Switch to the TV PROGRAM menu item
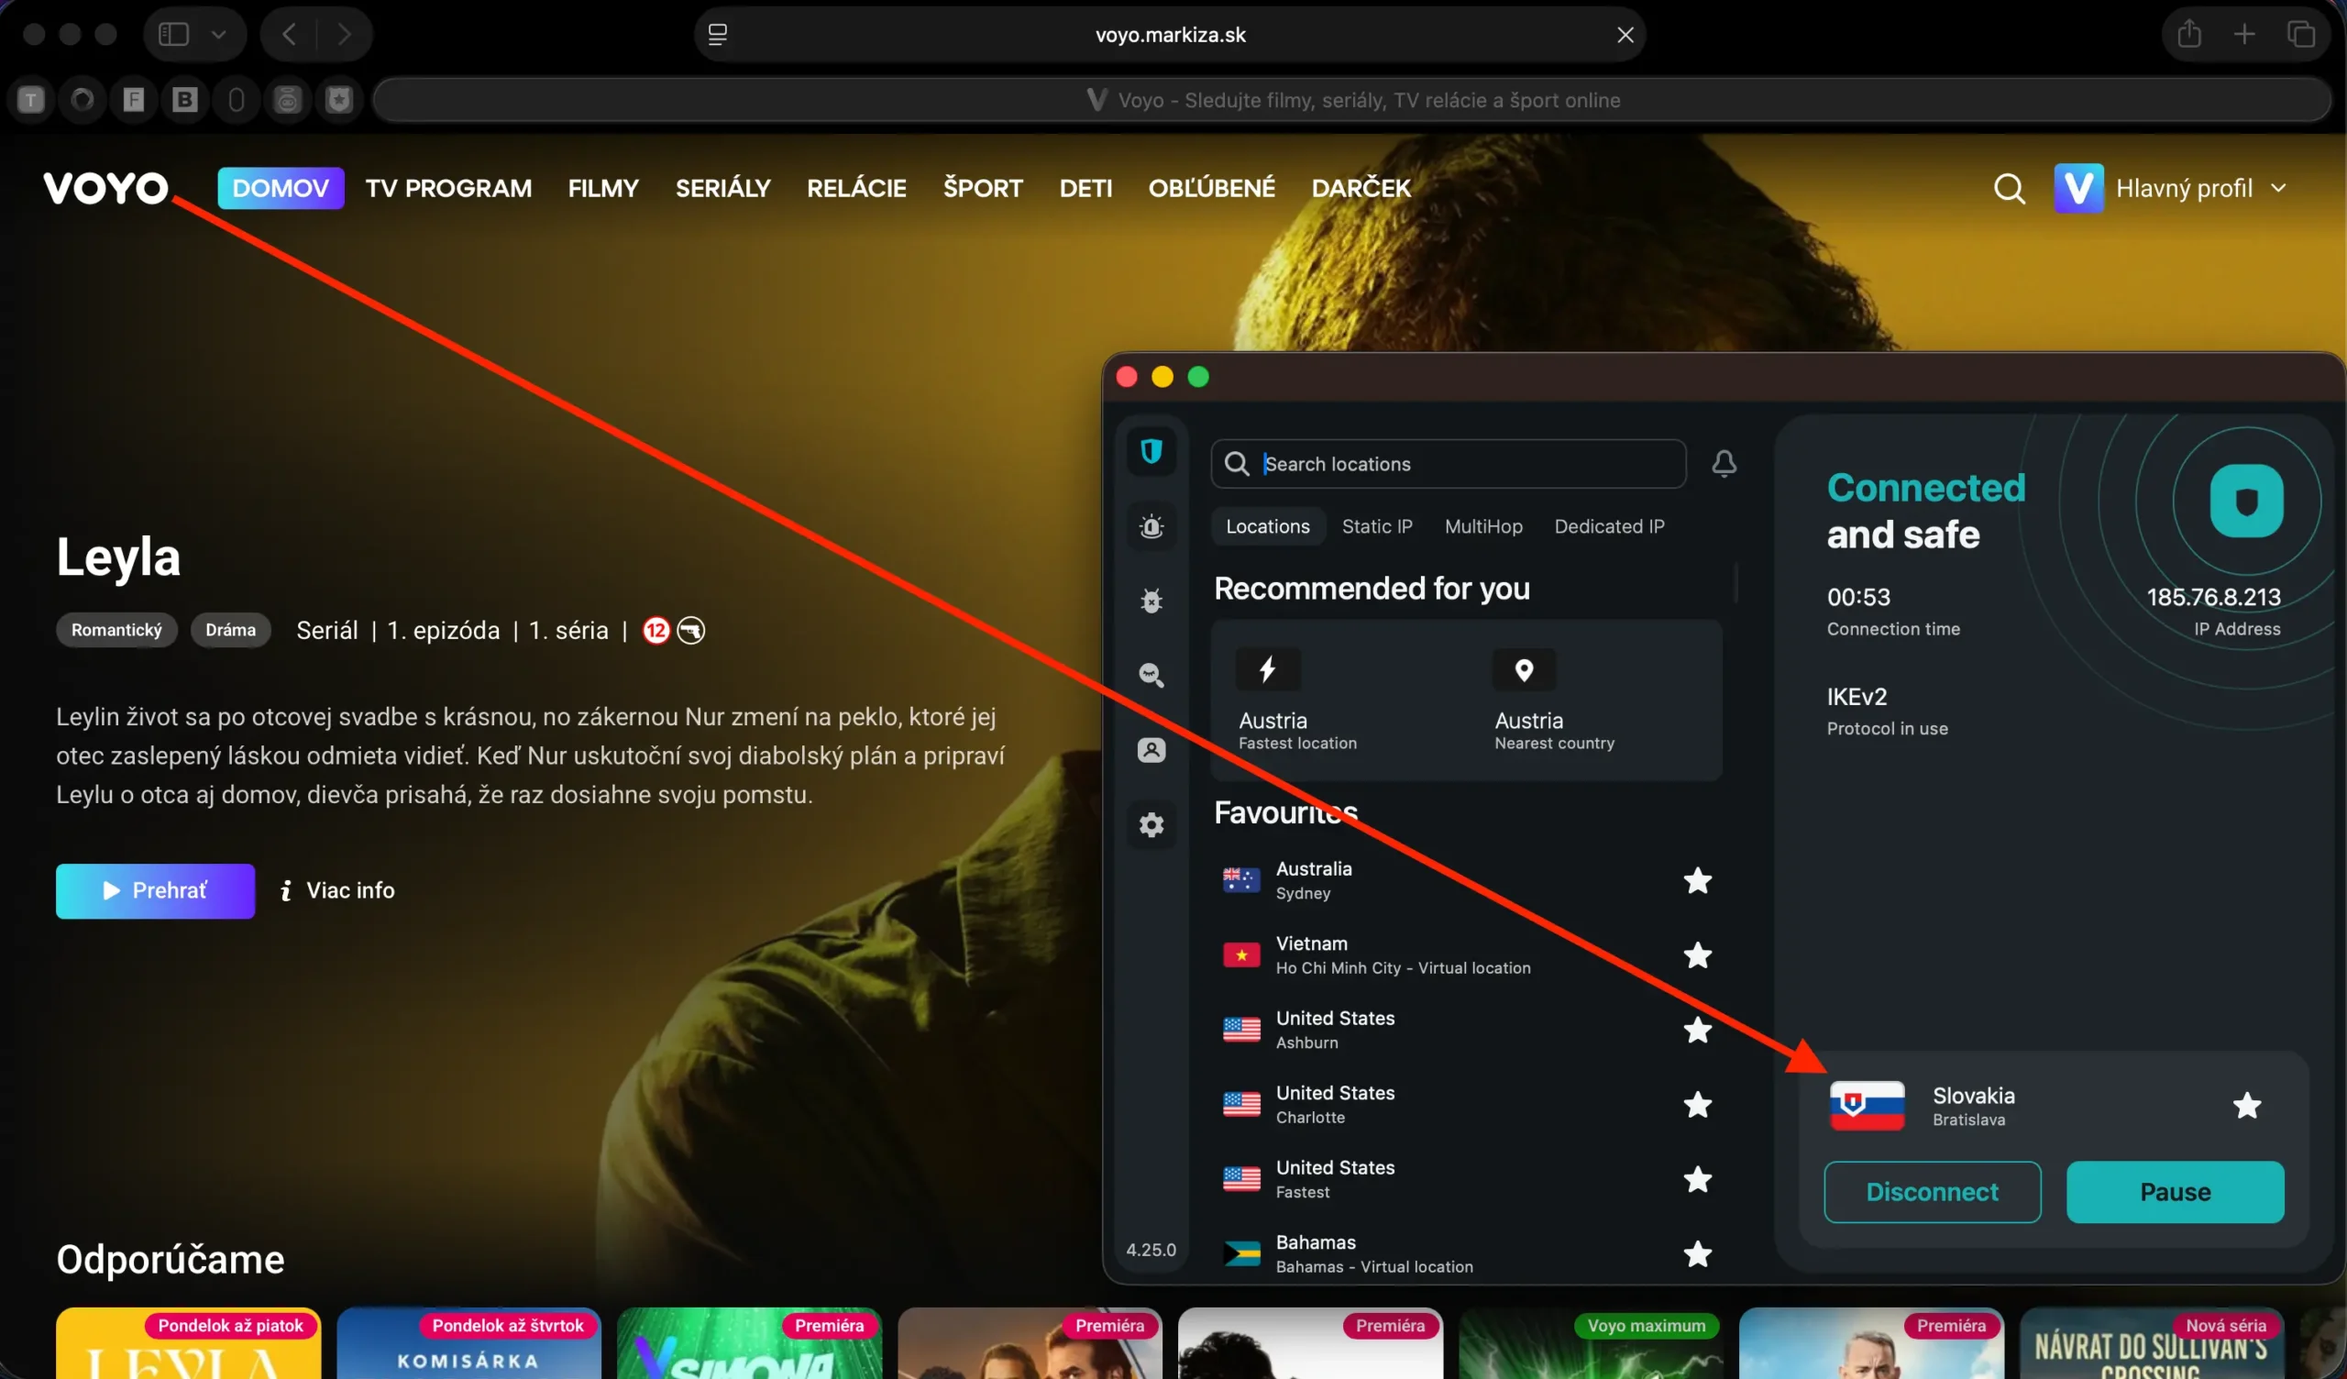This screenshot has height=1379, width=2347. click(448, 187)
